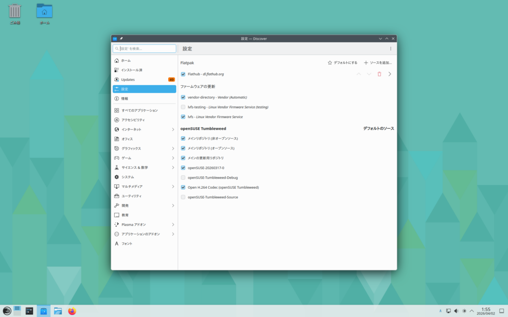Open the ごみ箱 trash desktop icon
508x317 pixels.
click(15, 13)
